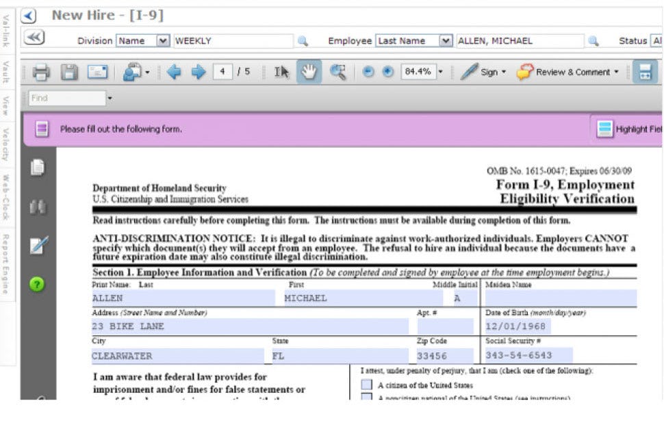Save the form using the disk icon
Viewport: 664px width, 427px height.
[x=68, y=73]
